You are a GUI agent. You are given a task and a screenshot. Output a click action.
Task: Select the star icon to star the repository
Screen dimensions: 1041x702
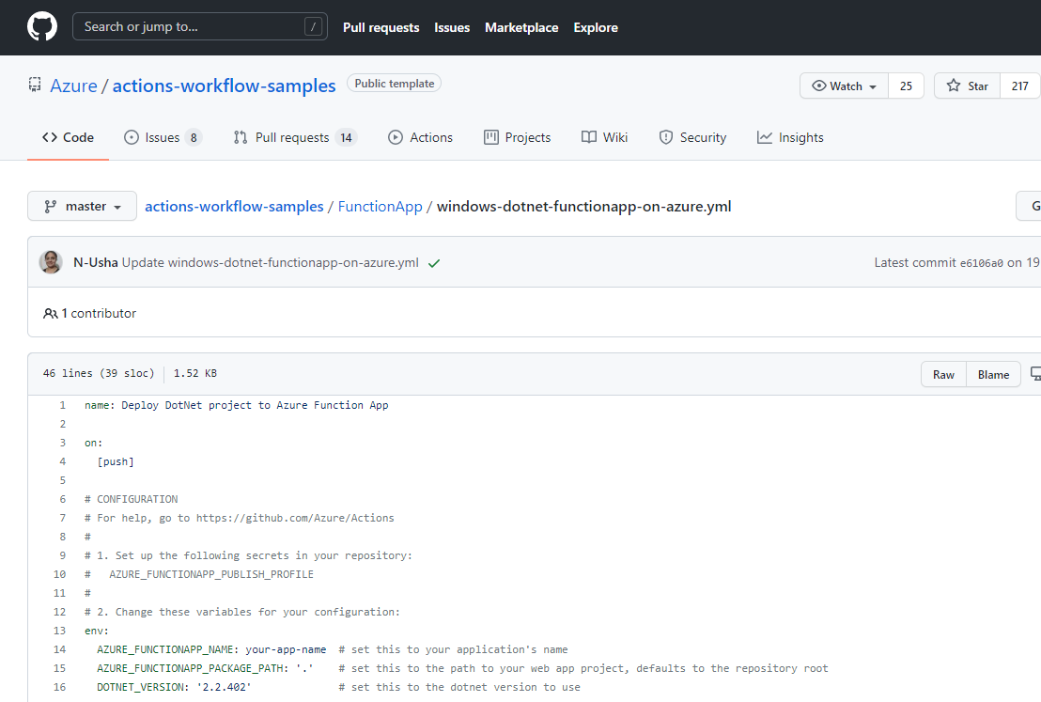(953, 85)
